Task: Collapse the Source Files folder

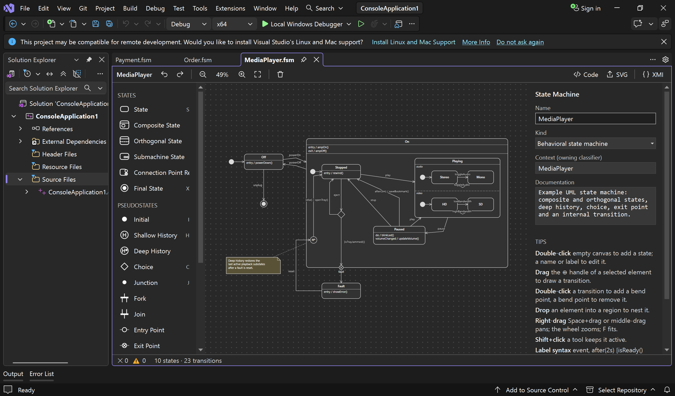Action: (x=20, y=179)
